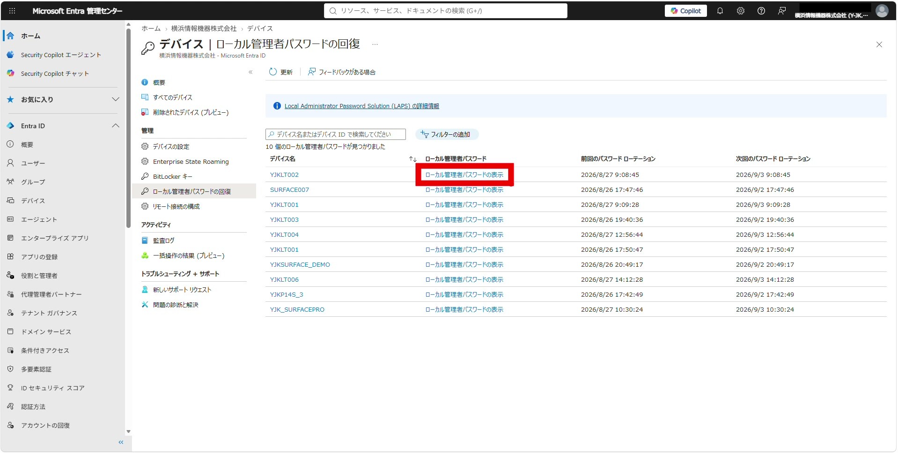Viewport: 898px width, 453px height.
Task: Expand the お気に入り section chevron
Action: (x=116, y=99)
